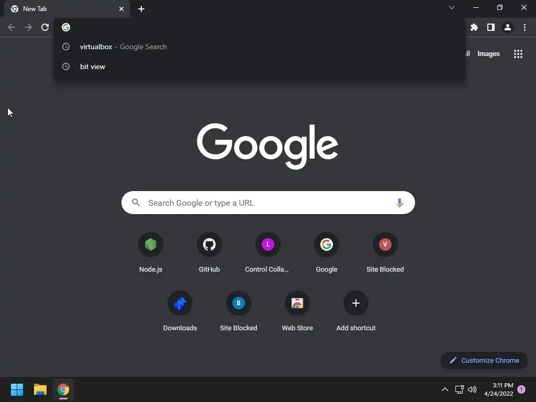The image size is (536, 402).
Task: Open Web Store shortcut tile
Action: click(297, 311)
